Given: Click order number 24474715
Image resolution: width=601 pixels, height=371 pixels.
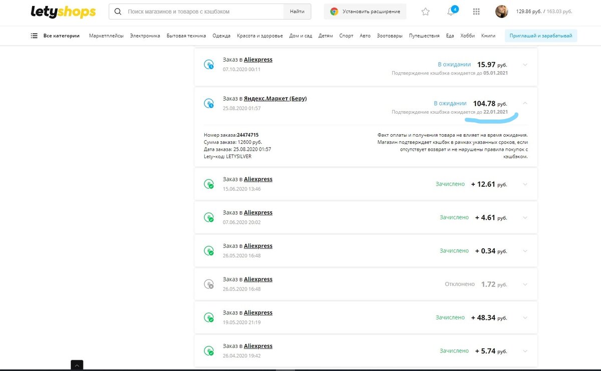Looking at the screenshot, I should (x=248, y=135).
